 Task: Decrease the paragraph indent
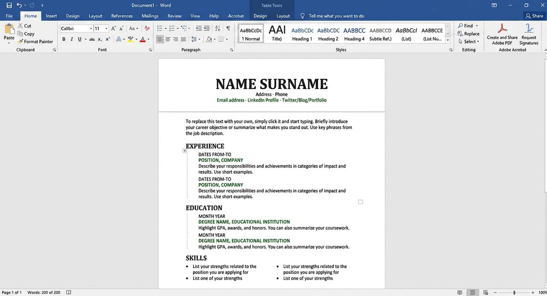click(x=198, y=28)
